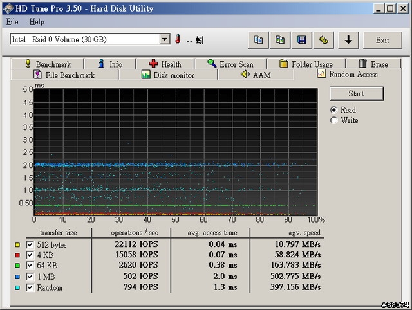
Task: Click the 163.783 MB/s speed value
Action: click(x=296, y=265)
